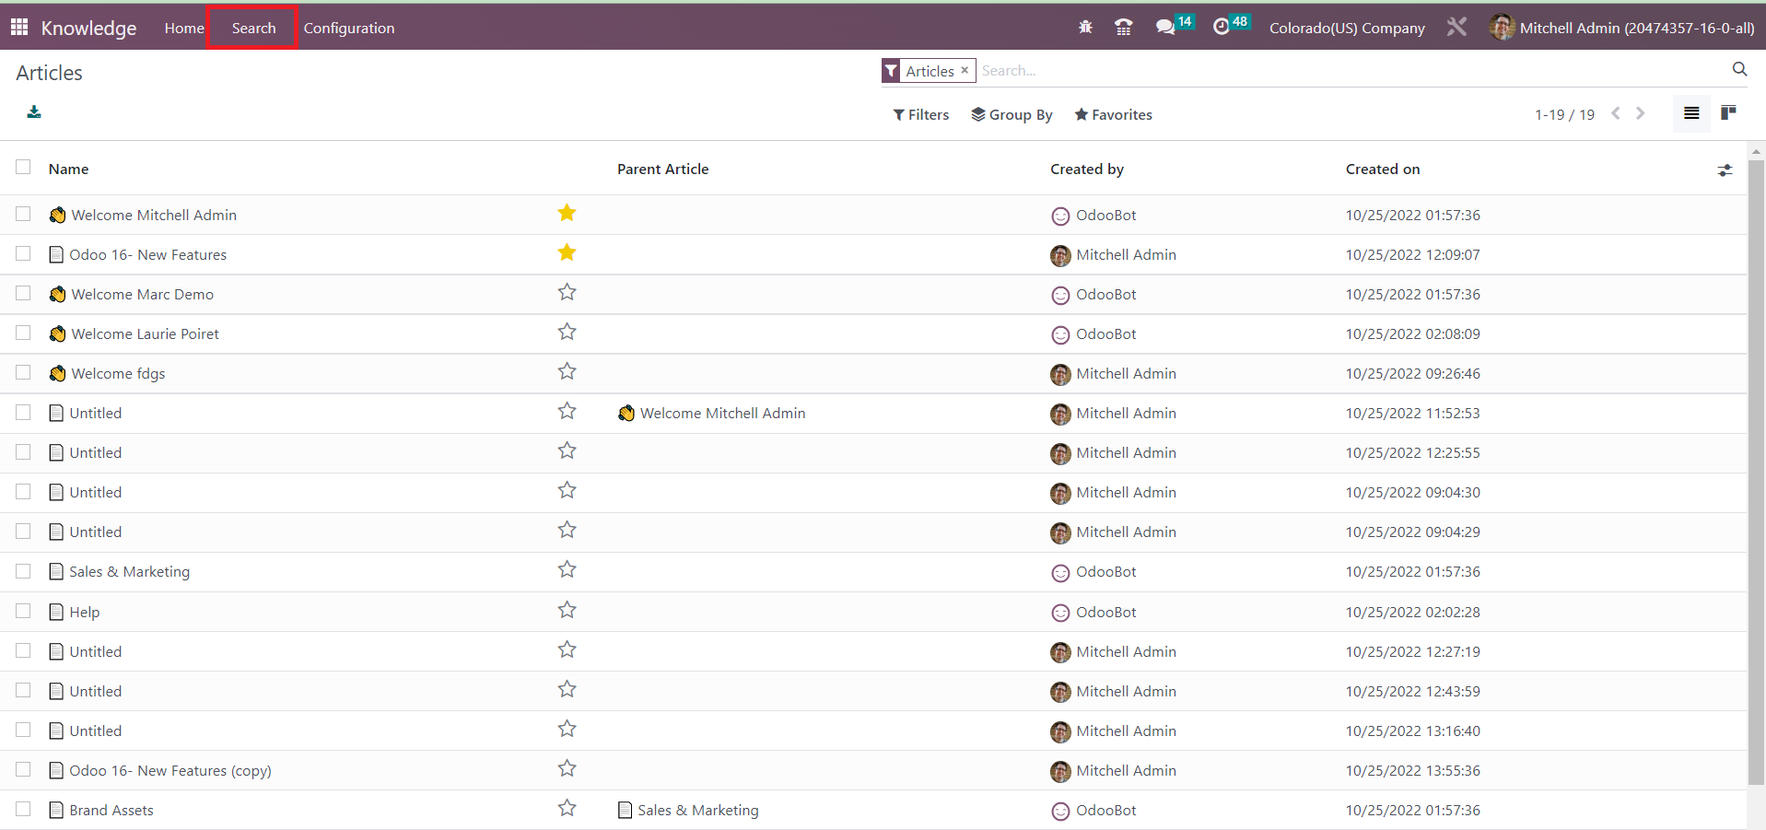Screen dimensions: 1766x830
Task: Open the Group By dropdown
Action: point(1012,114)
